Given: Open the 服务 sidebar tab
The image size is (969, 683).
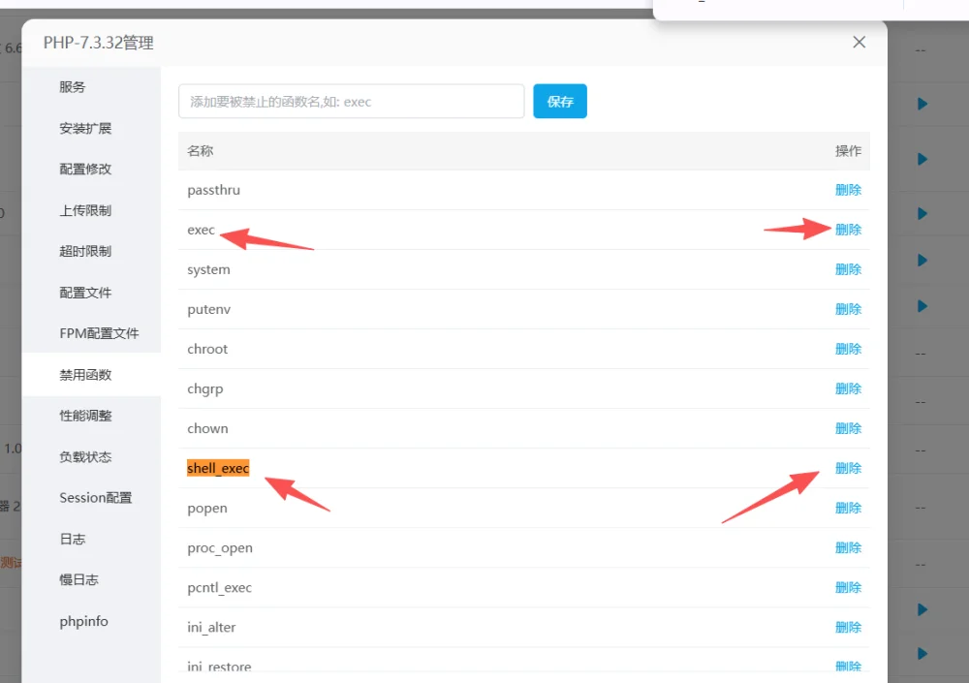Looking at the screenshot, I should click(x=73, y=87).
